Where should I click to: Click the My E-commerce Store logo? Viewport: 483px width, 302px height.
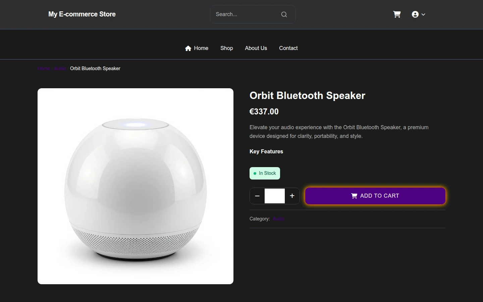(x=82, y=14)
